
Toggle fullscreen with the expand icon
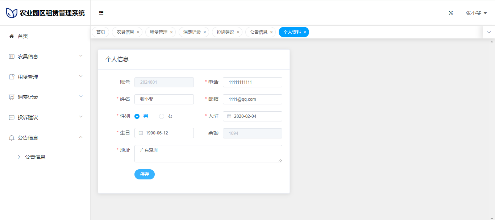(x=451, y=13)
